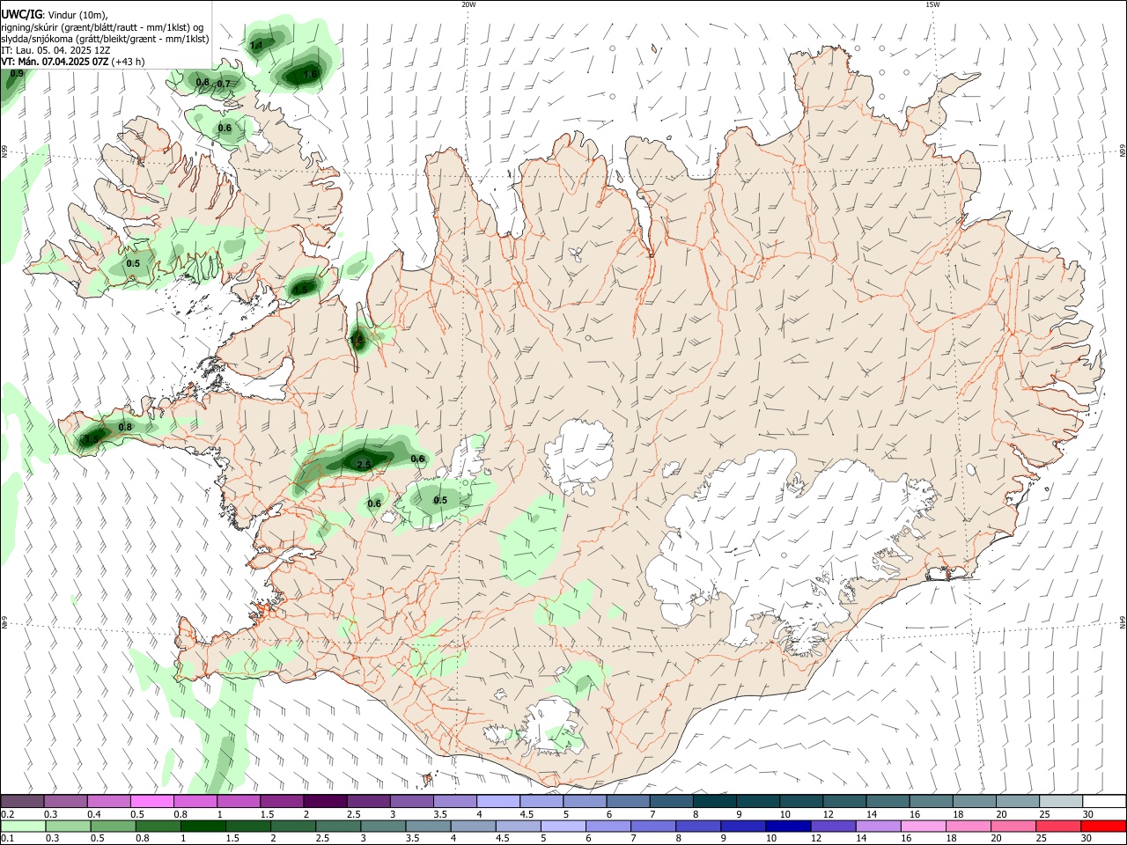Screen dimensions: 1127x845
Task: Select the light grey swatch between upper-scale 25 and 30
Action: tap(1061, 802)
